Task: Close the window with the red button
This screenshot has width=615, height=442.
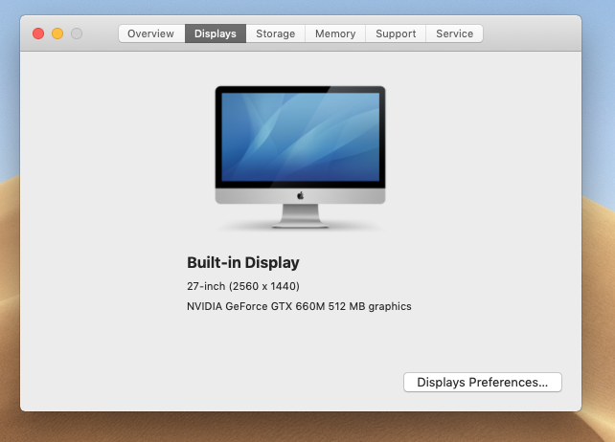Action: click(38, 33)
